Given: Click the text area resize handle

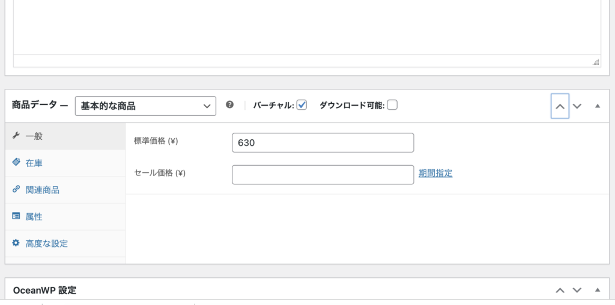Looking at the screenshot, I should tap(595, 61).
